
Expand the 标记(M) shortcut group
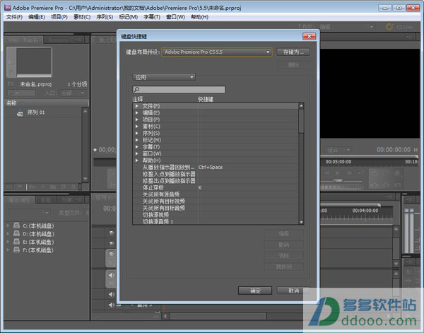click(x=137, y=140)
